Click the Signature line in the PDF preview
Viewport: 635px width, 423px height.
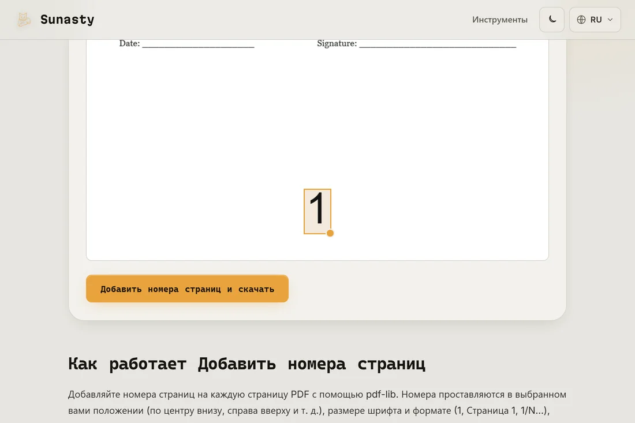[416, 43]
